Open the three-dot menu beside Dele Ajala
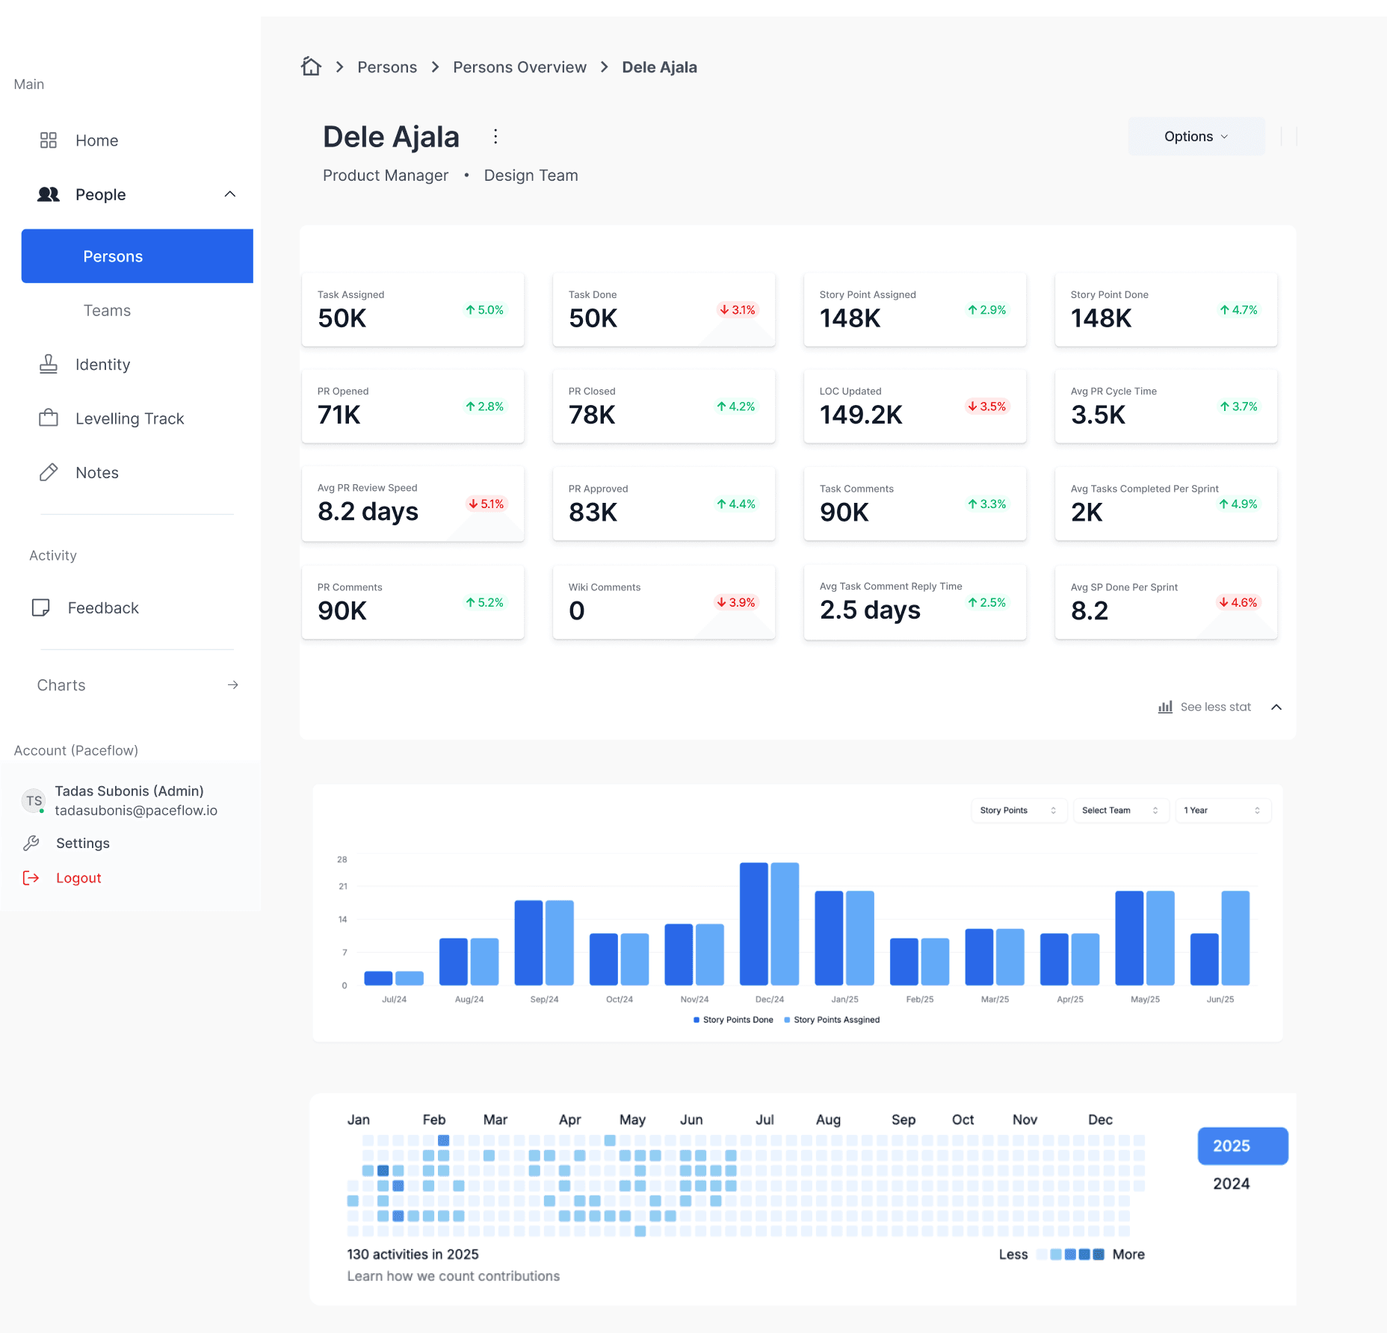Viewport: 1387px width, 1333px height. tap(495, 137)
